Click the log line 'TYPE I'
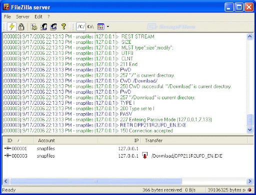Viewport: 256px width, 195px height. coord(69,103)
